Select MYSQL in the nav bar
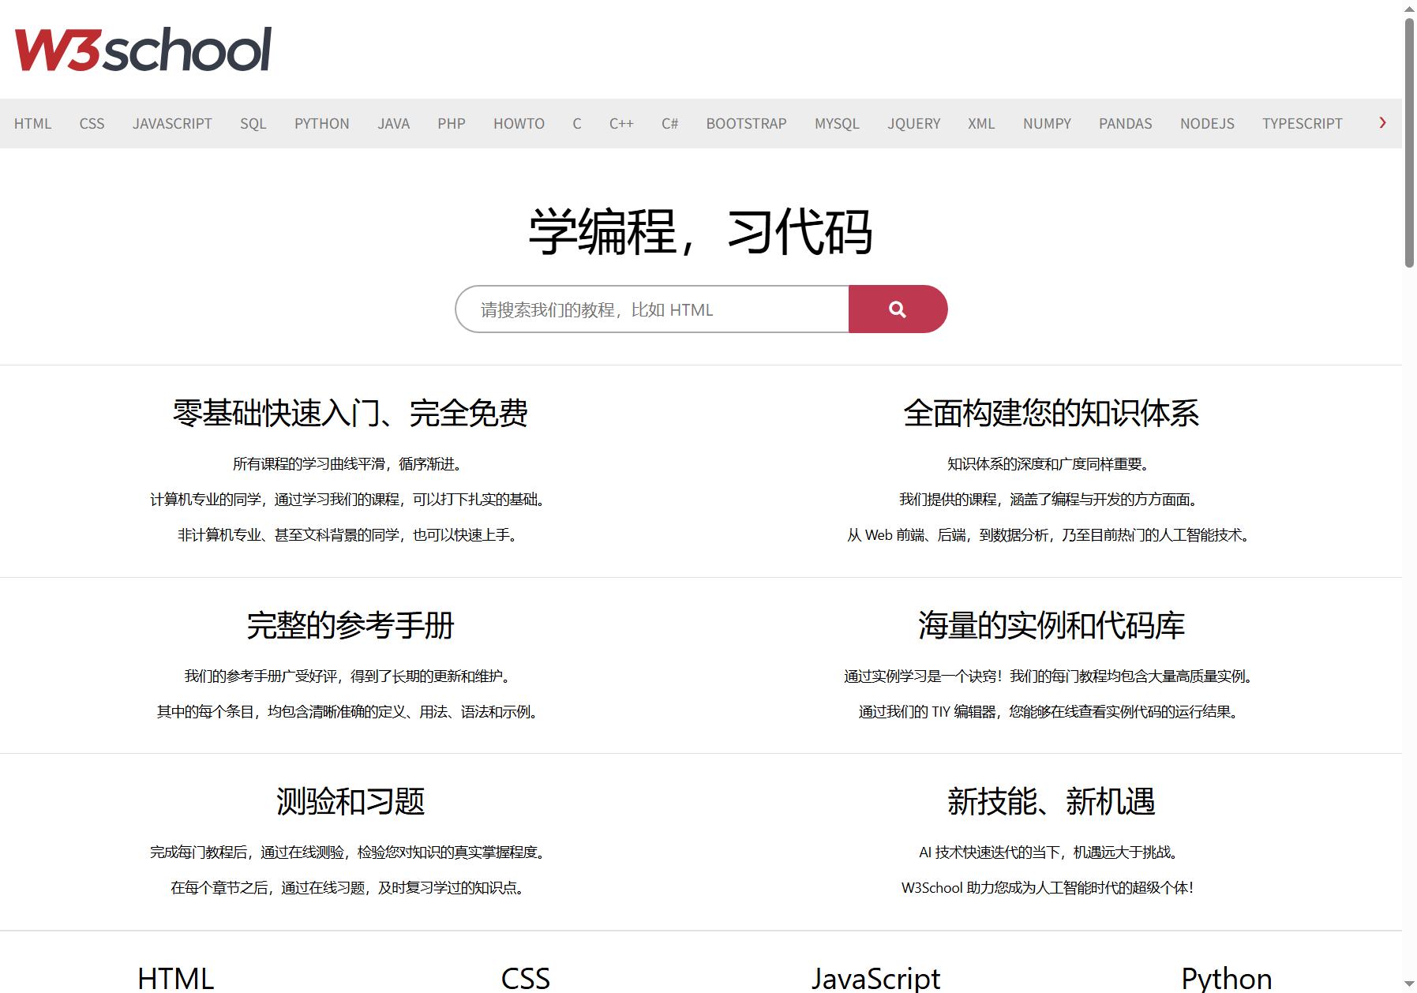 point(837,124)
